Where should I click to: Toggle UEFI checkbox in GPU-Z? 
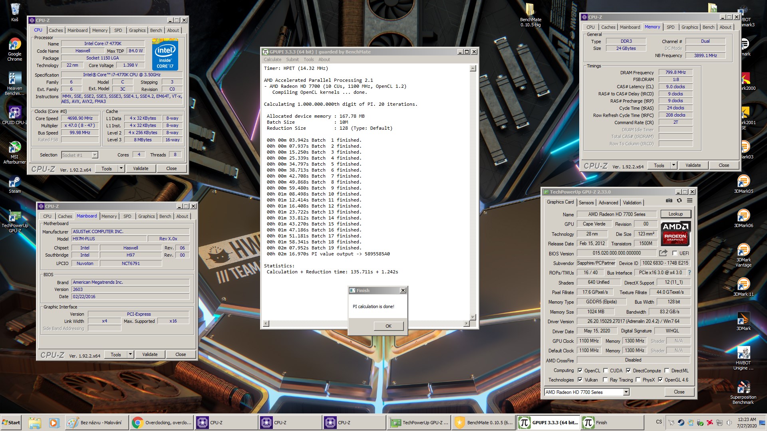coord(675,253)
